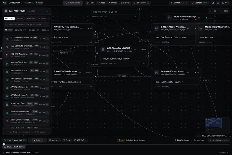232x155 pixels.
Task: Select the Azure (36) provider tab
Action: click(31, 18)
